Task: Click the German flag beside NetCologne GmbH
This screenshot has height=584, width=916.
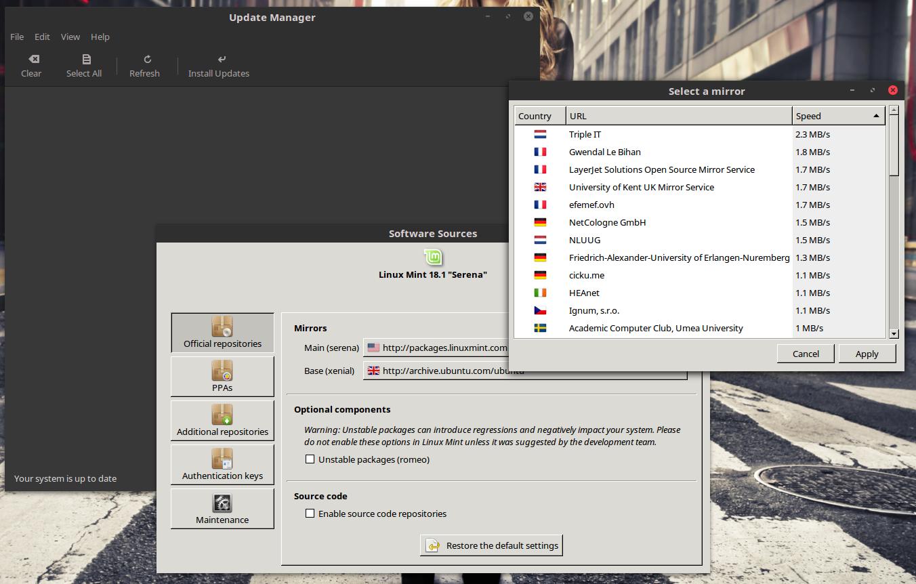Action: click(x=540, y=222)
